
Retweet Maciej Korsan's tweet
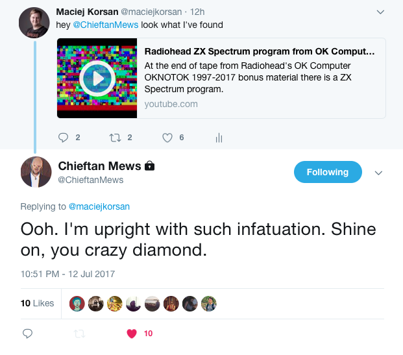point(115,138)
